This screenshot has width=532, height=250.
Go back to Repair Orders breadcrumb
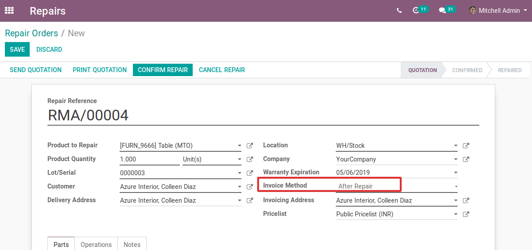(31, 33)
